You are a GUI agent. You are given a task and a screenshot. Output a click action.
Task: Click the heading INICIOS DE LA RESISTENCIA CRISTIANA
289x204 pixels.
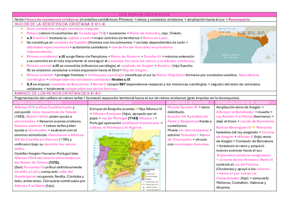pyautogui.click(x=59, y=24)
